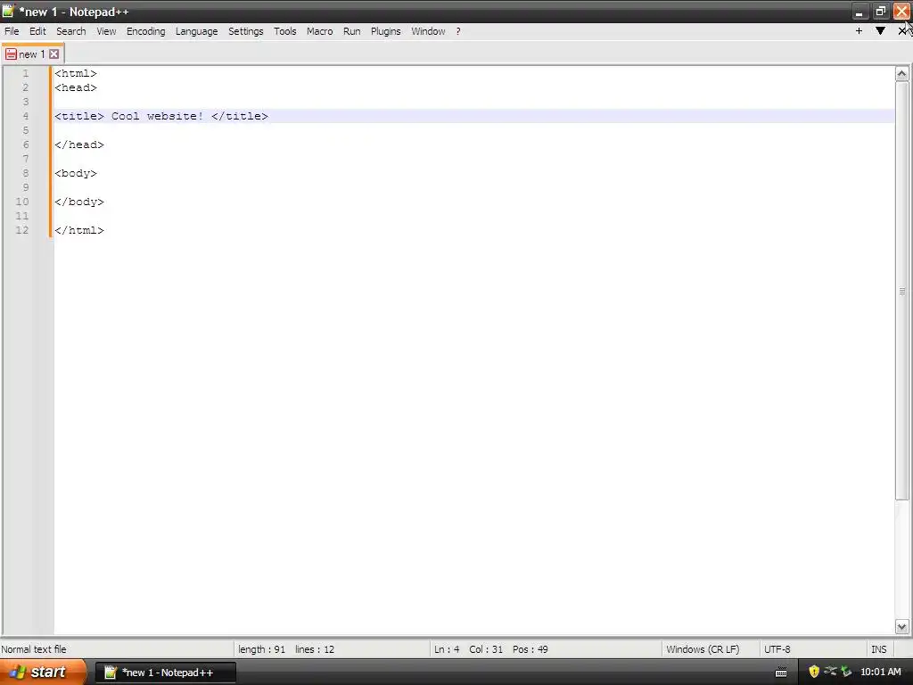Screen dimensions: 913x685
Task: Open the Edit menu
Action: tap(37, 31)
